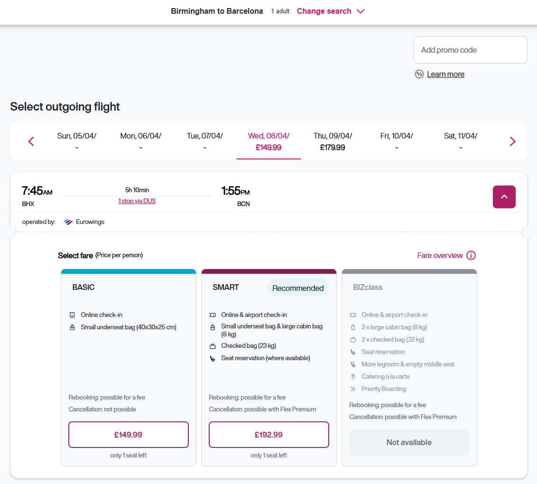Collapse the flight details with the pink chevron
The width and height of the screenshot is (537, 484).
point(504,196)
